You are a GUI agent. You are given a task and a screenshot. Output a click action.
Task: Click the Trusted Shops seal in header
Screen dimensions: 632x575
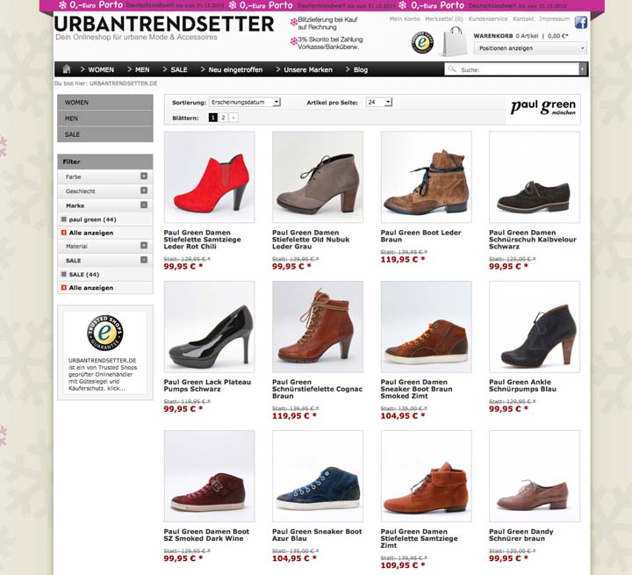pyautogui.click(x=422, y=42)
